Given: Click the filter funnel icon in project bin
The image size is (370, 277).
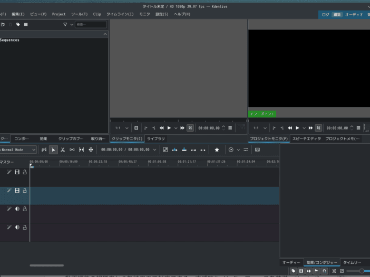Looking at the screenshot, I should click(65, 24).
